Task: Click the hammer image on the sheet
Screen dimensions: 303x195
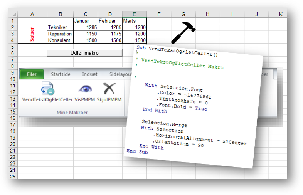Action: (x=183, y=32)
